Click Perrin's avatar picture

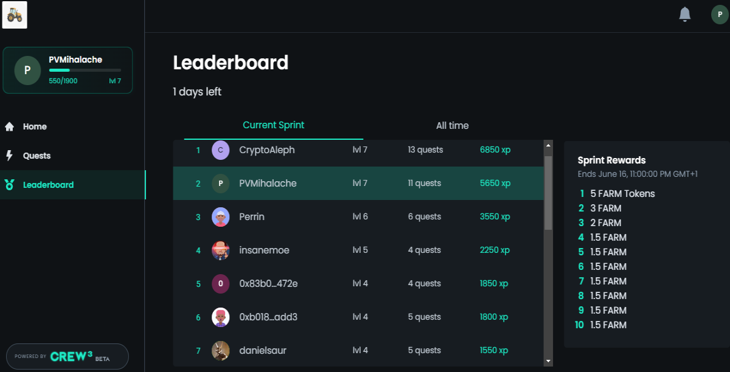pos(220,217)
